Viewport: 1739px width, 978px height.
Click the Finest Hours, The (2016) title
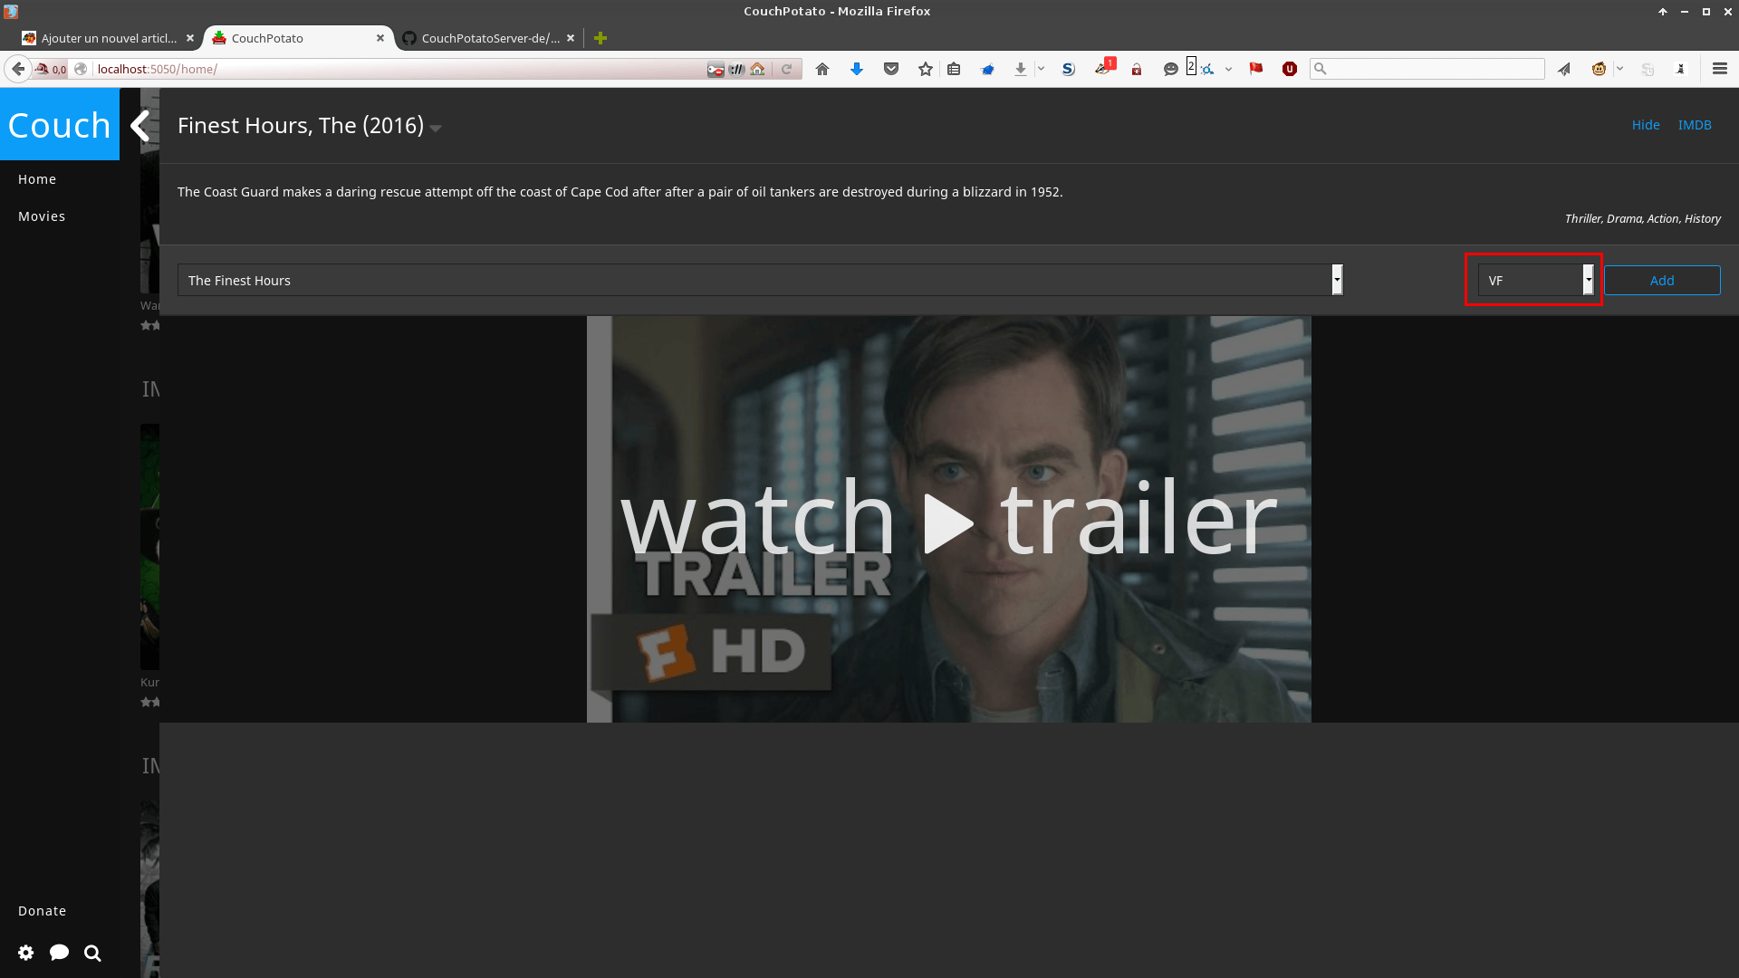click(301, 125)
